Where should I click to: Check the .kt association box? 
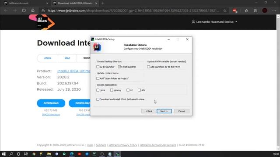(128, 90)
